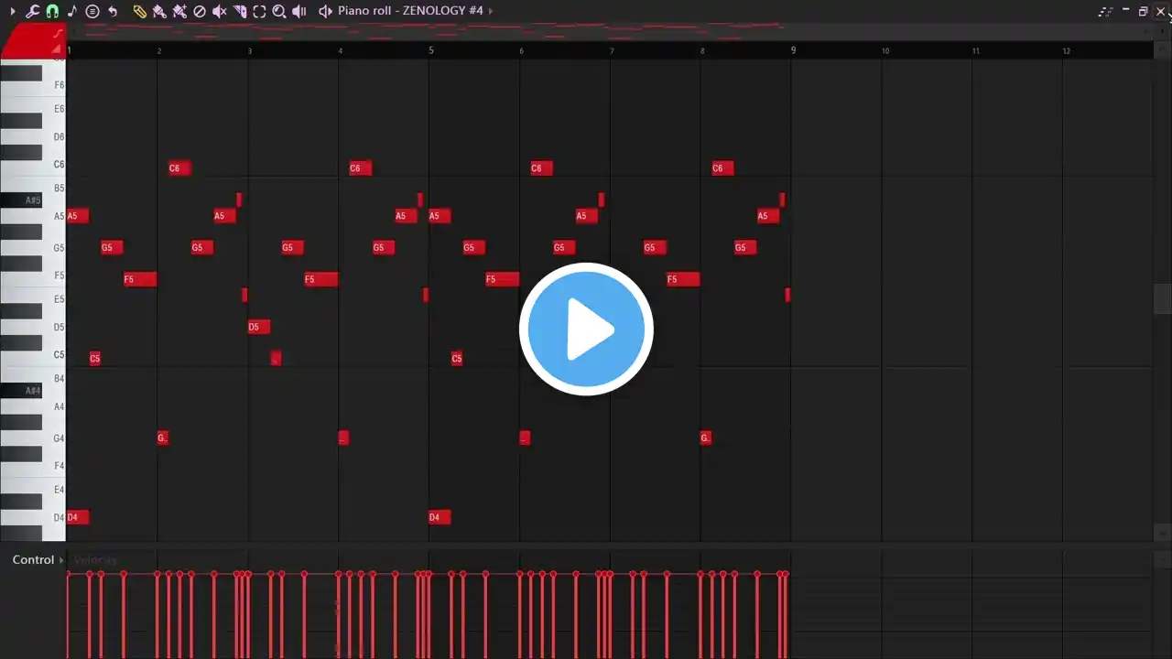
Task: Click bar 3 on the timeline ruler
Action: pyautogui.click(x=250, y=51)
